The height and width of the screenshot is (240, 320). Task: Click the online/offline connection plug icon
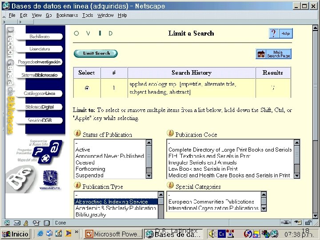click(x=286, y=223)
